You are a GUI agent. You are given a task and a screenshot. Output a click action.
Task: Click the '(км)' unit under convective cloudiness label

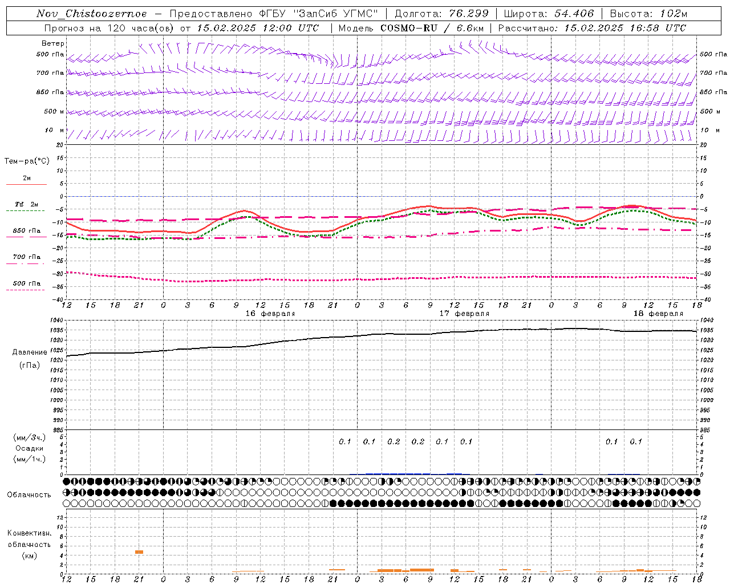coord(30,555)
